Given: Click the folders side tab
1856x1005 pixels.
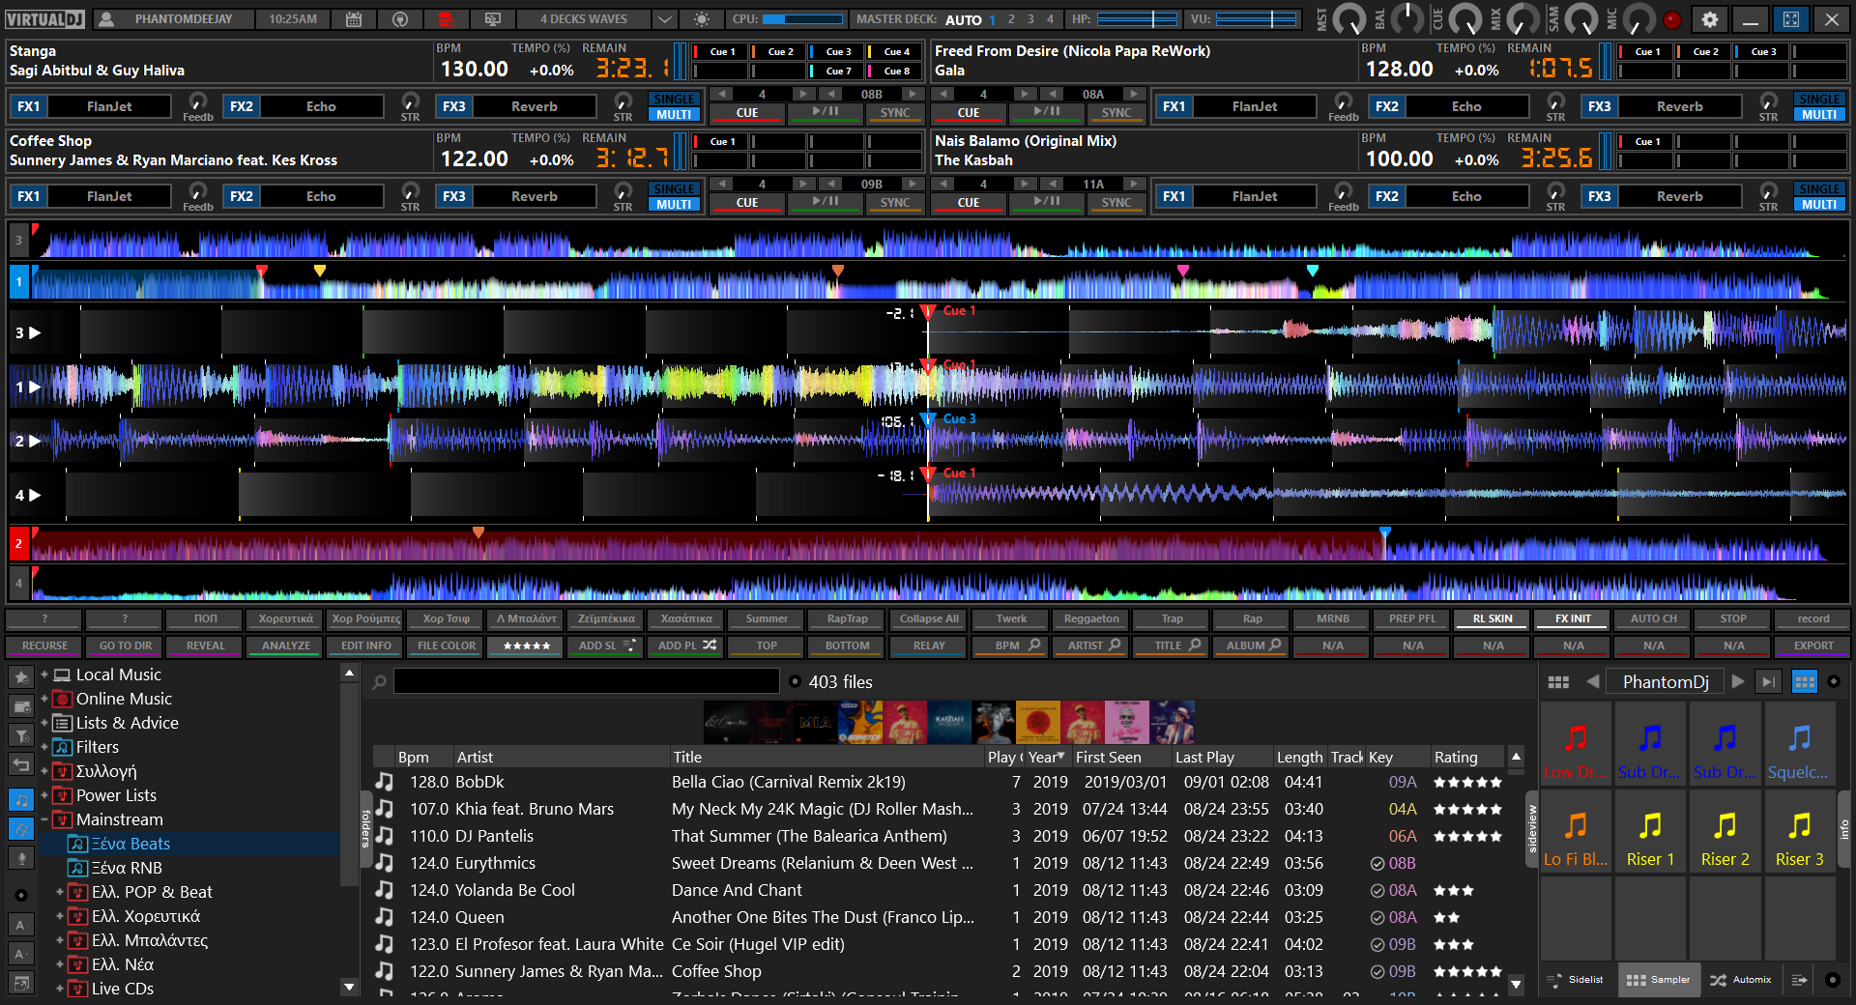Looking at the screenshot, I should click(365, 828).
